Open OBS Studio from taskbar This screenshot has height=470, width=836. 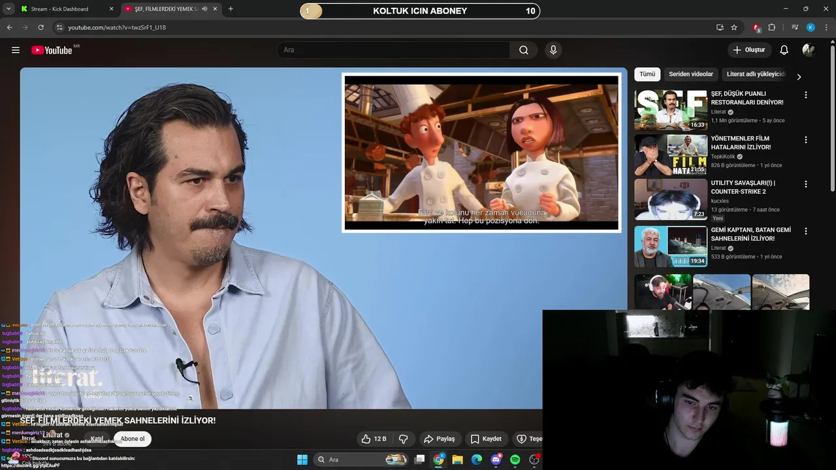534,460
